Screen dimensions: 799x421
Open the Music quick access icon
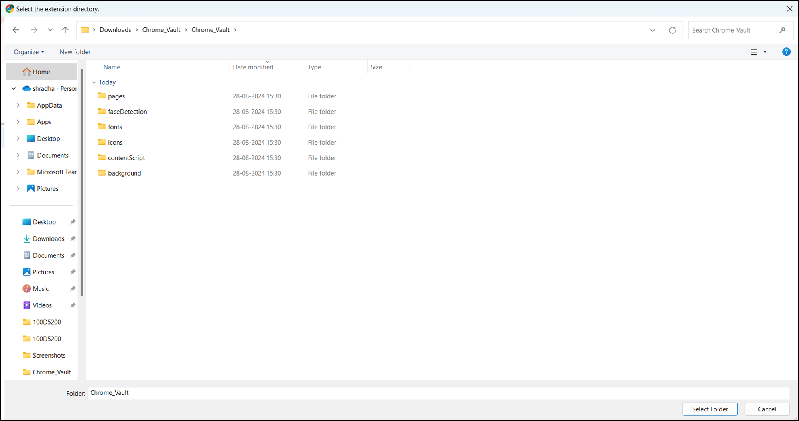point(26,289)
